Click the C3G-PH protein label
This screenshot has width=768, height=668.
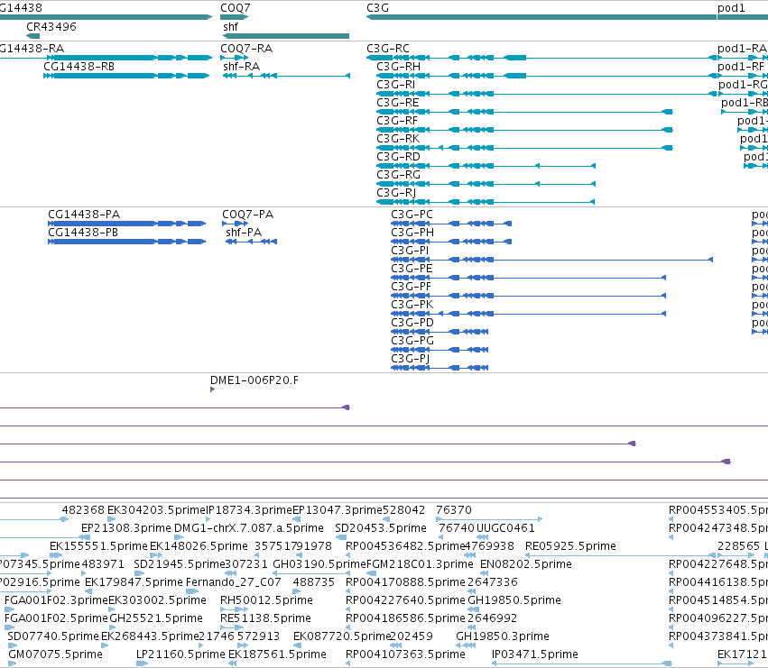pos(412,232)
